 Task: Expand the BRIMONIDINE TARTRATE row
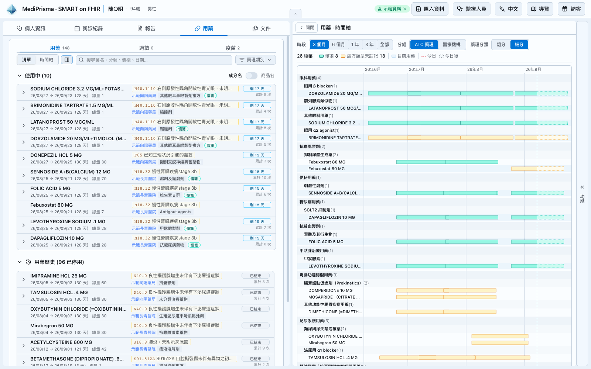(24, 109)
